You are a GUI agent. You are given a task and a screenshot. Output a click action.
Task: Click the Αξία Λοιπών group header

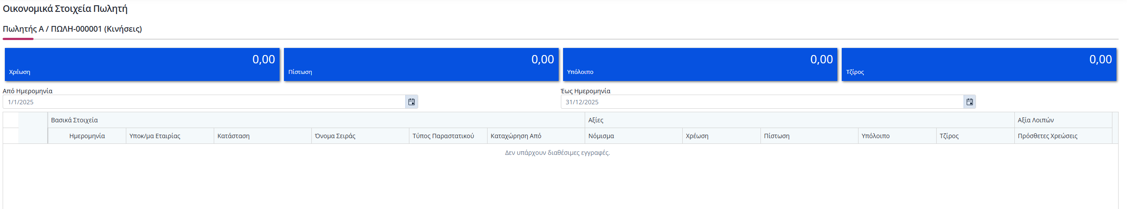1063,120
